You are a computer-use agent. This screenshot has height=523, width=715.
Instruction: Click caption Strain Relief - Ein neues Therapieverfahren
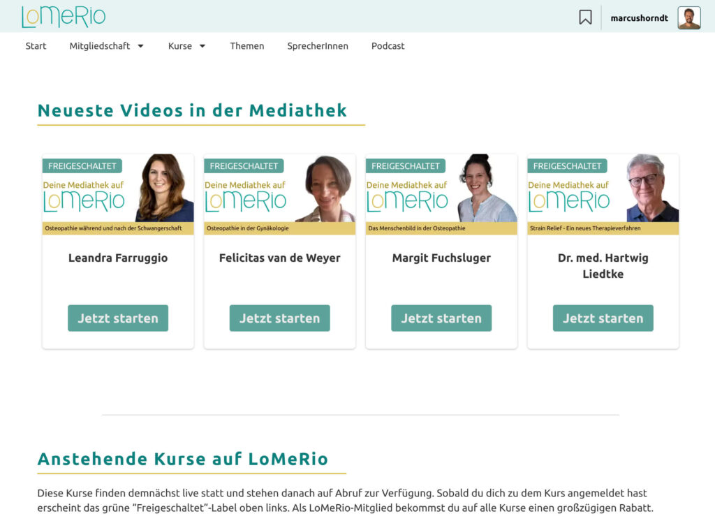tap(585, 228)
